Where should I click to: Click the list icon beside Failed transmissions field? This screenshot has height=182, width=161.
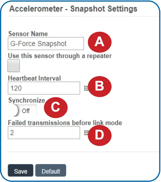(86, 133)
